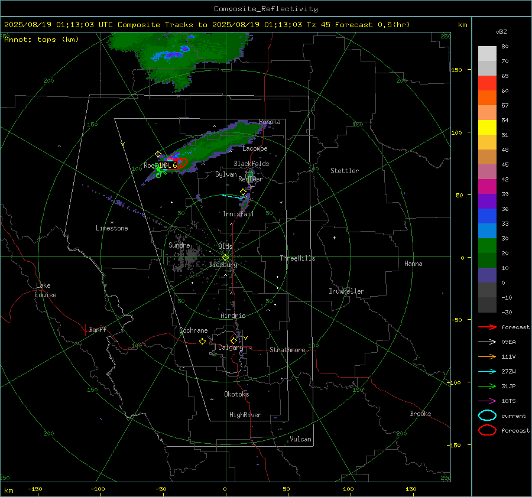Click the cyan current ellipse legend icon

(x=487, y=415)
